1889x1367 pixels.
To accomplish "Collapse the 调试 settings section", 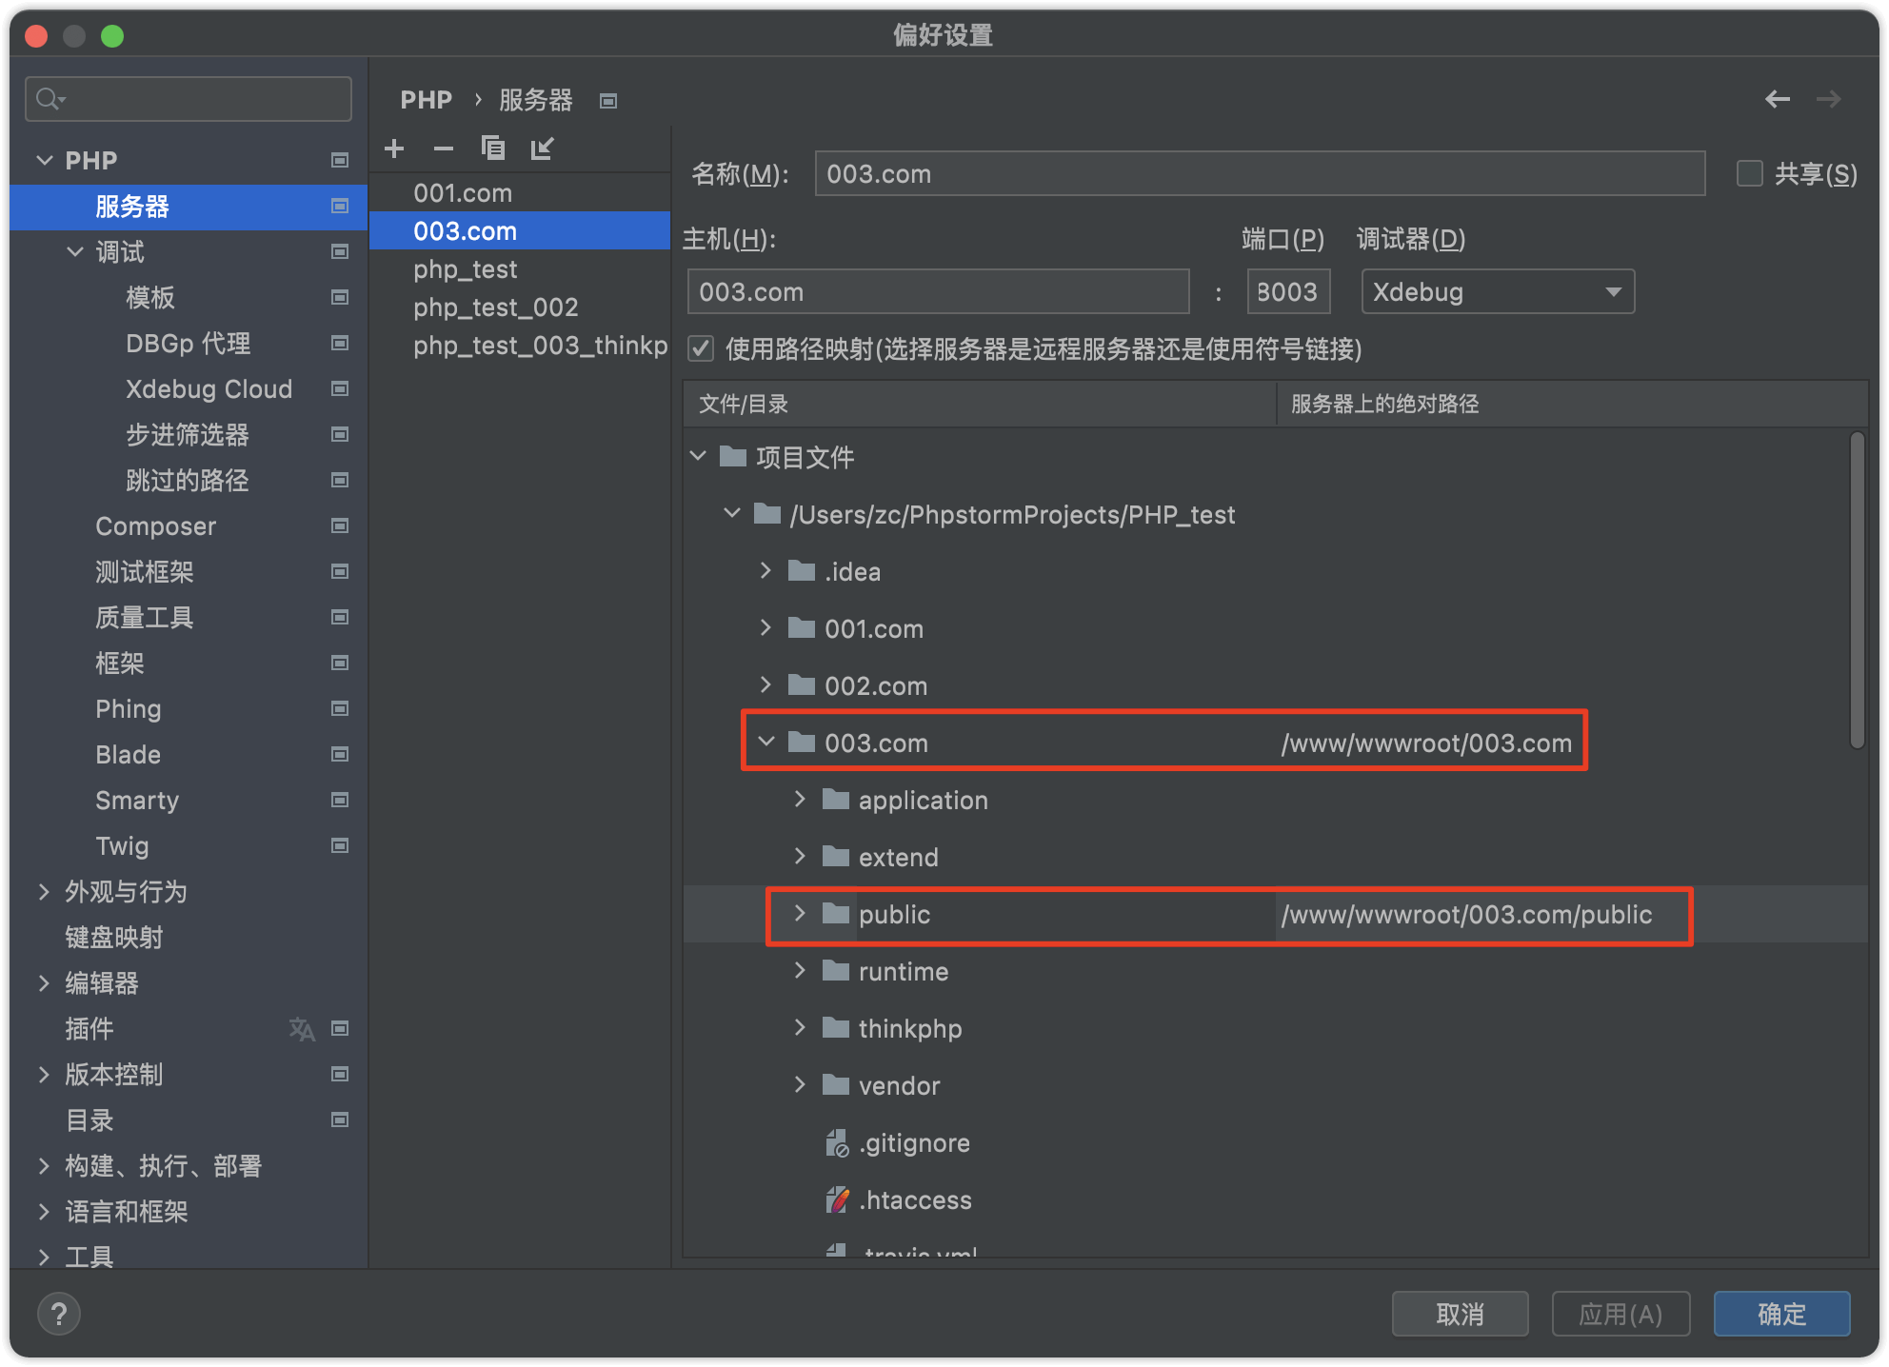I will pyautogui.click(x=75, y=252).
